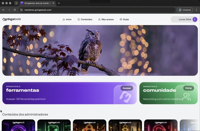Image resolution: width=200 pixels, height=131 pixels.
Task: Open the golden neon cross content thumbnail
Action: click(125, 125)
